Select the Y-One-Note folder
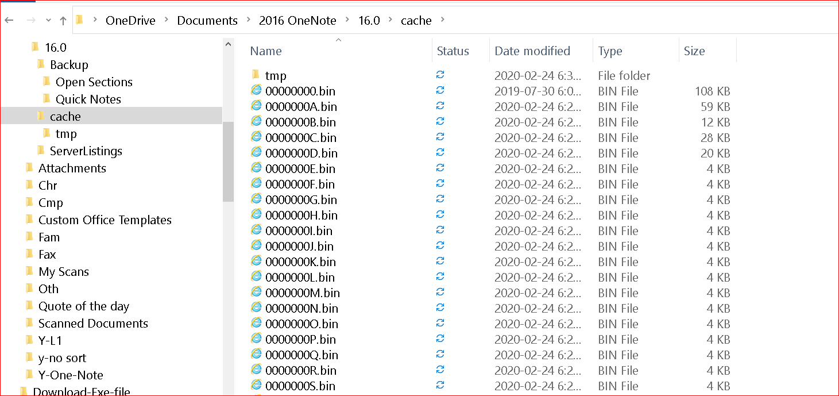Image resolution: width=839 pixels, height=396 pixels. (71, 375)
